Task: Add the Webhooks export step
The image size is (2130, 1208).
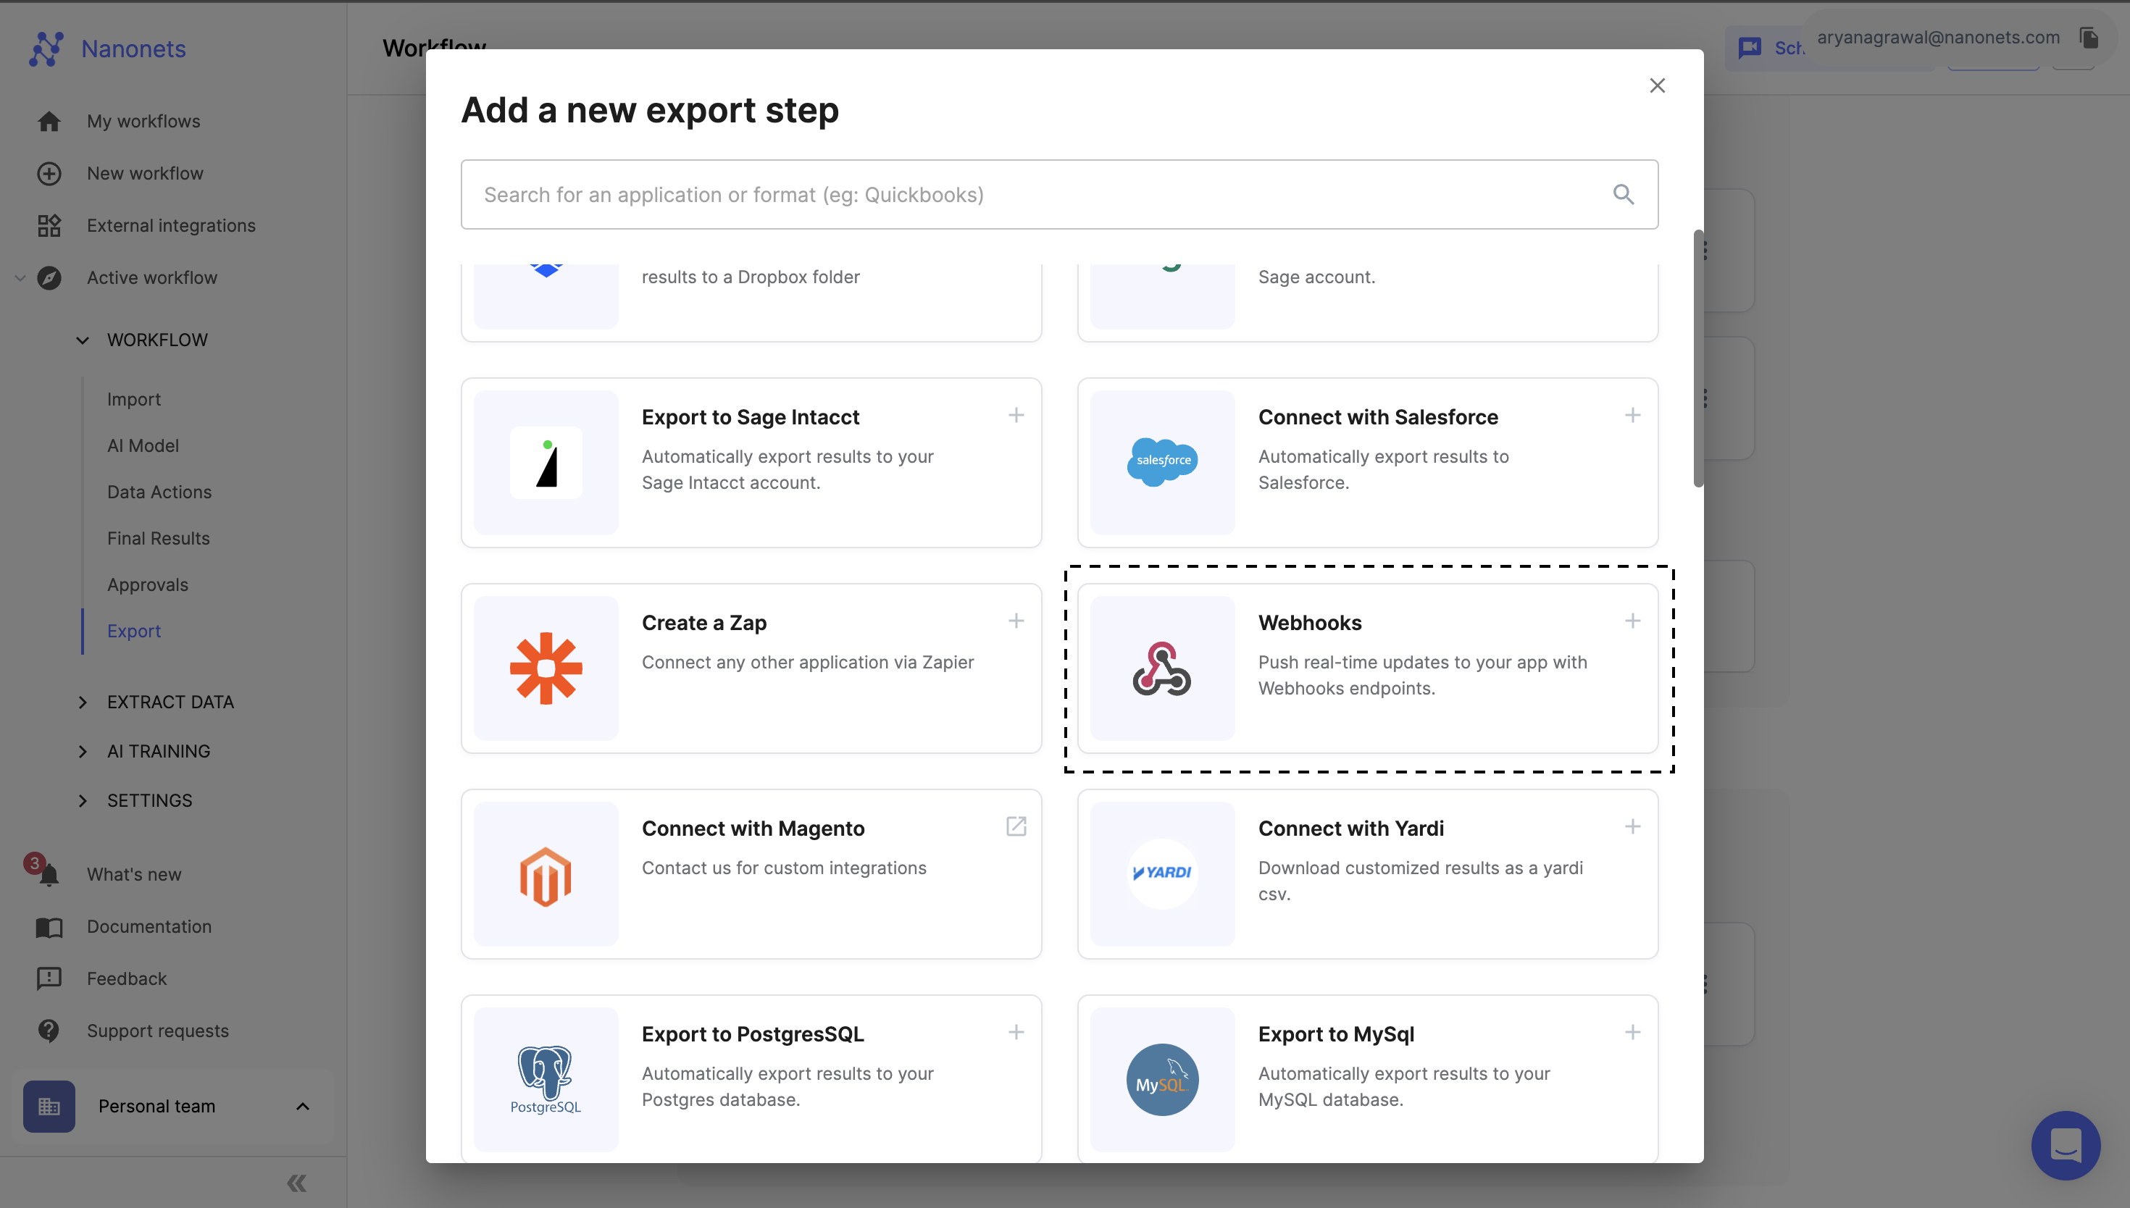Action: coord(1632,621)
